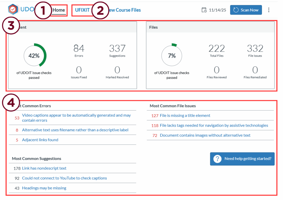The image size is (283, 200).
Task: Open Headings may be missing suggestion
Action: [x=44, y=188]
